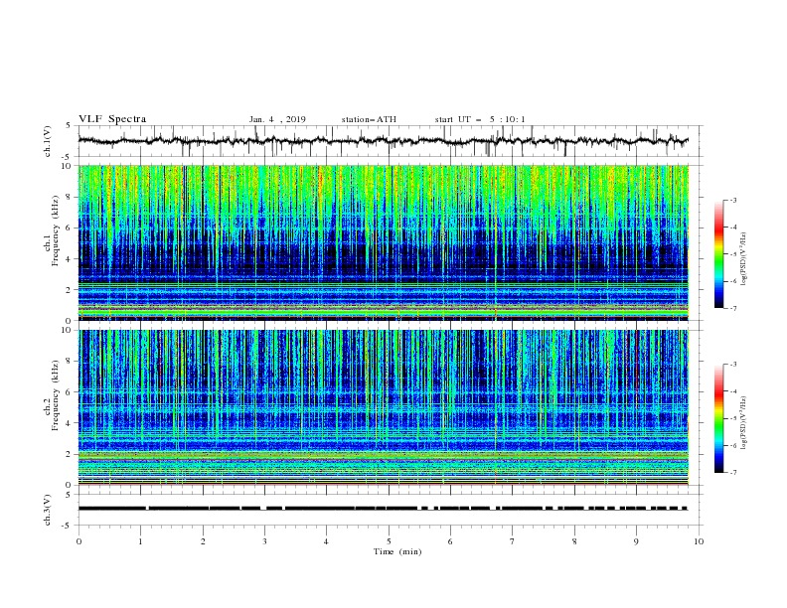Click time axis tick label "5"
Image resolution: width=787 pixels, height=608 pixels.
point(389,541)
